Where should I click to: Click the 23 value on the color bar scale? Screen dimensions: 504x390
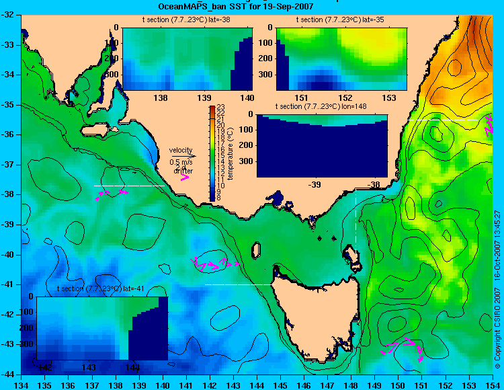(x=221, y=107)
